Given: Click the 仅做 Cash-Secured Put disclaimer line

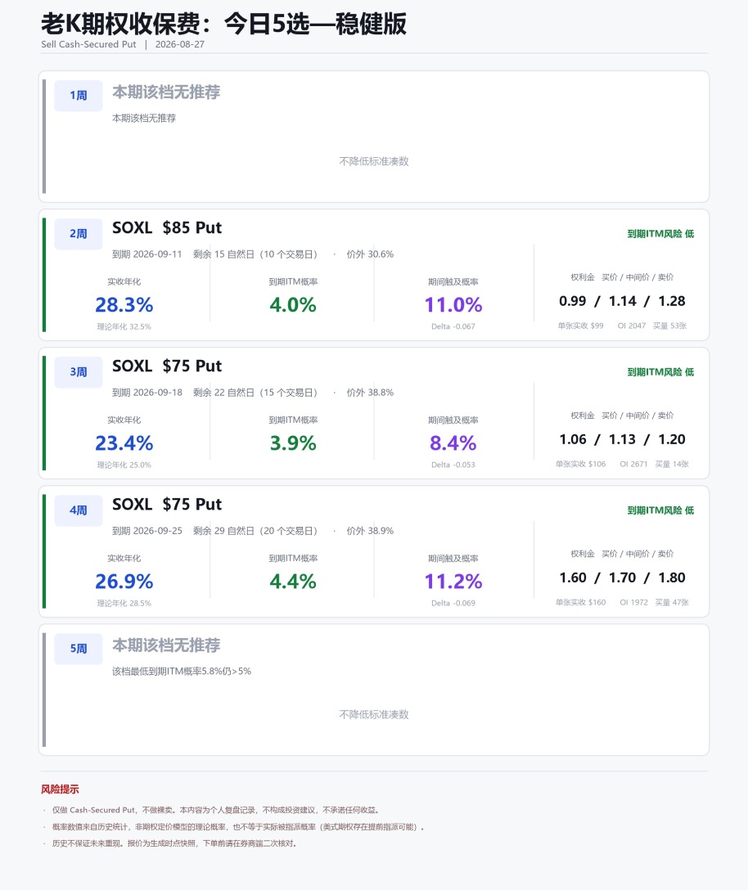Looking at the screenshot, I should click(216, 810).
